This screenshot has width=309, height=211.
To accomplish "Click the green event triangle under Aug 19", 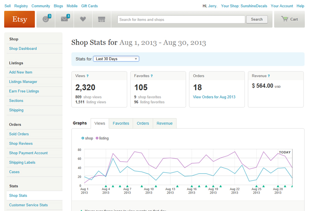I will pyautogui.click(x=213, y=186).
